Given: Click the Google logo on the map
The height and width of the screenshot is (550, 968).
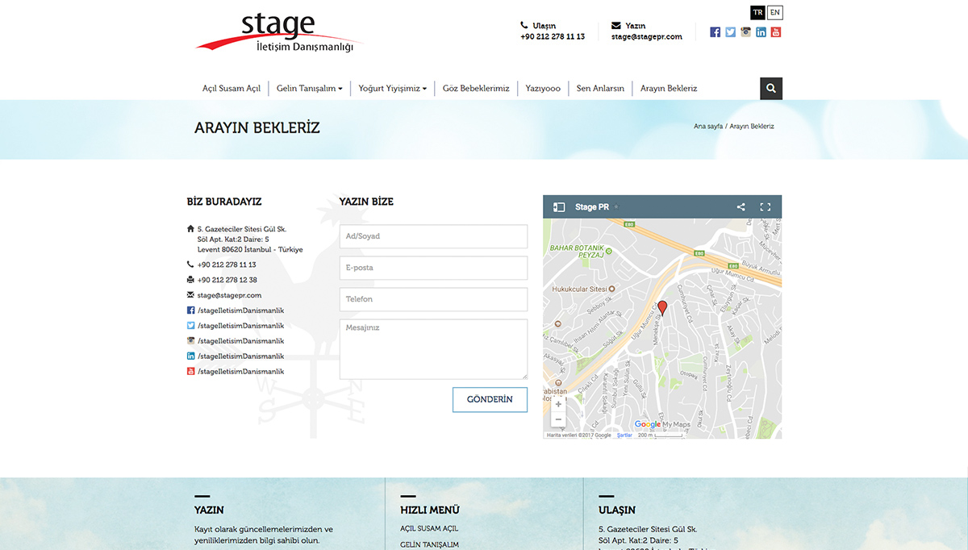Looking at the screenshot, I should pyautogui.click(x=648, y=424).
